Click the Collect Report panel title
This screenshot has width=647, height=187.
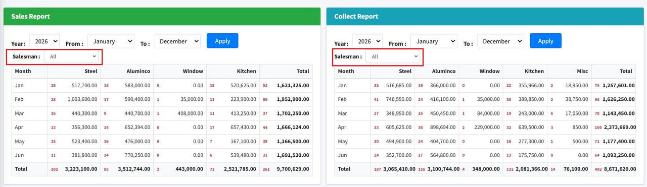tap(356, 16)
